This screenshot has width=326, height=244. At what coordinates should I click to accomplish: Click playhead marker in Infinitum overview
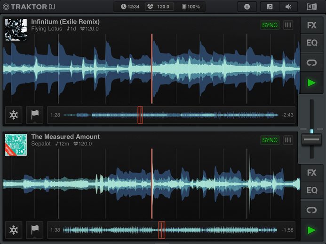(x=140, y=115)
